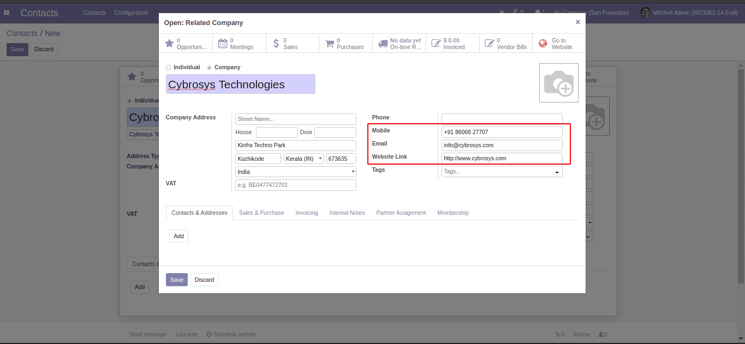The width and height of the screenshot is (745, 344).
Task: Click the Opportunities star icon in dialog
Action: tap(169, 44)
